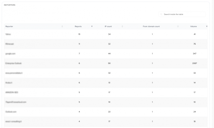Click the IP count value 13
This screenshot has height=128, width=214.
[x=109, y=83]
